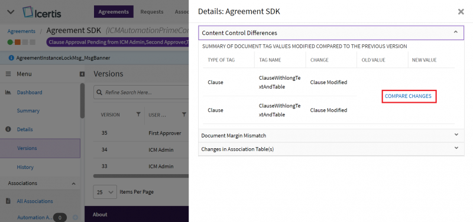Close the Agreement SDK details panel

[461, 12]
